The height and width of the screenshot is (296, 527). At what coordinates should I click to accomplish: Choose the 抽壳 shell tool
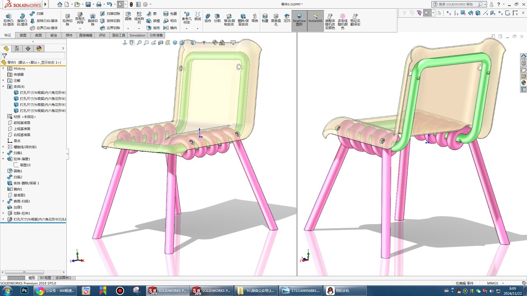coord(153,28)
